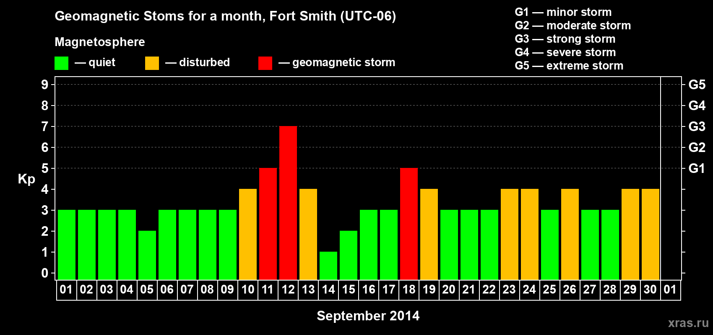Select the green bar for September 15
The image size is (713, 335).
pyautogui.click(x=349, y=255)
